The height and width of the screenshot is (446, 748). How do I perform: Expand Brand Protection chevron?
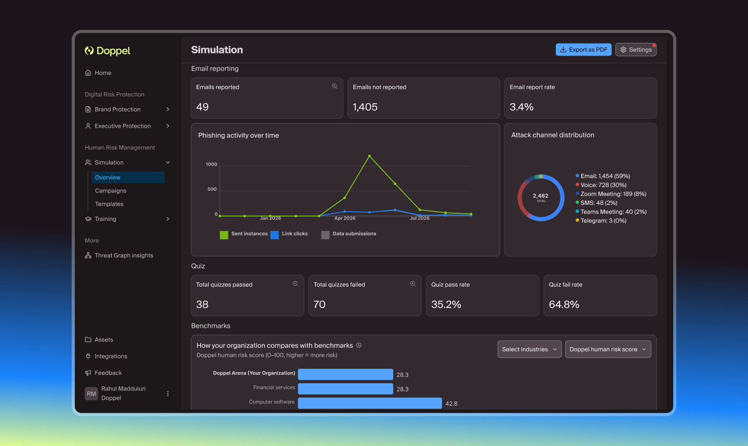[168, 109]
